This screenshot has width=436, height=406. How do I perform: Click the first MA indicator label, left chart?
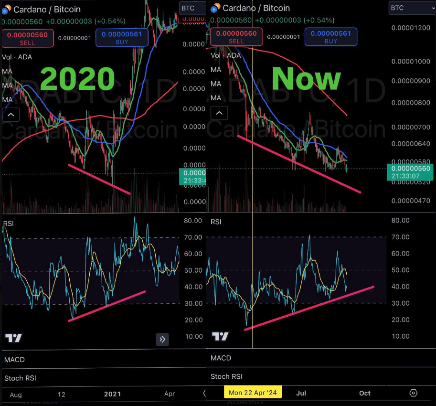[x=7, y=72]
